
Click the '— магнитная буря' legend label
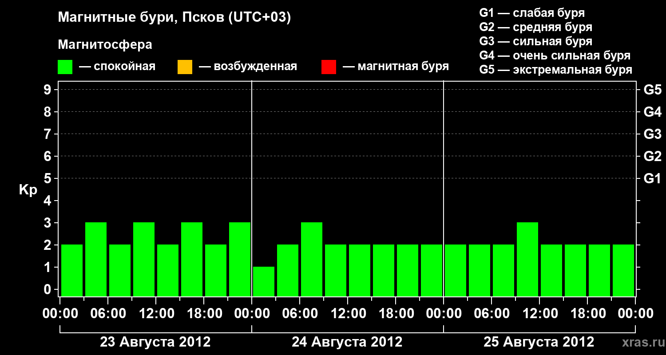(x=396, y=67)
